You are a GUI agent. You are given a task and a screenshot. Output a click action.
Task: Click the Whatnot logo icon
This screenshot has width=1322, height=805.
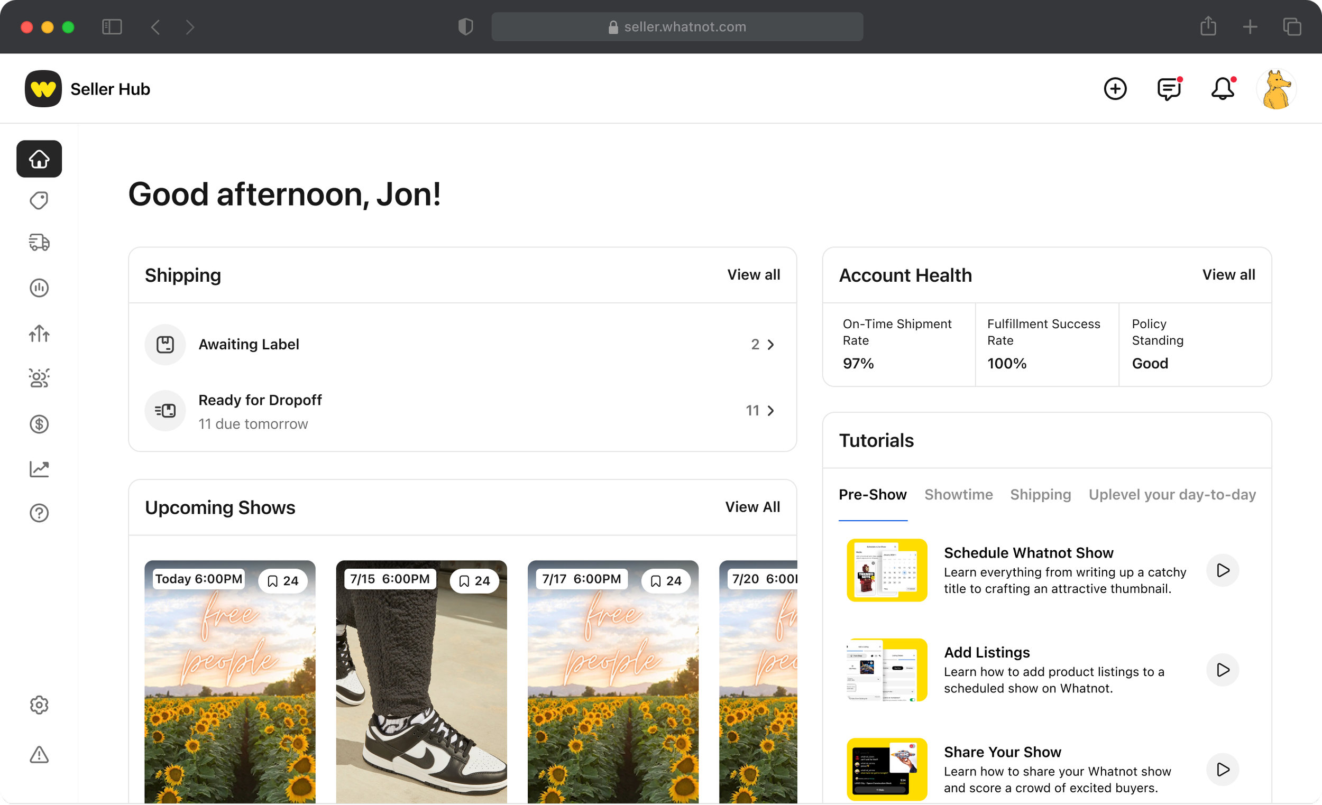(43, 88)
